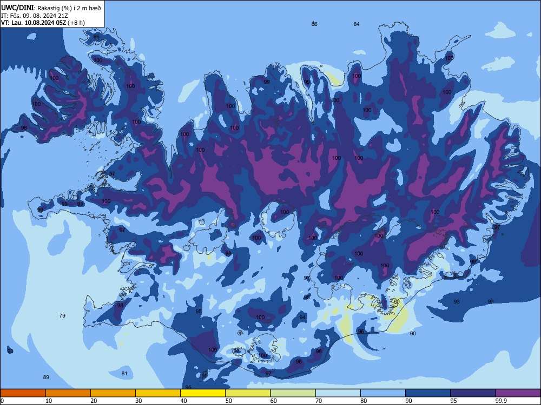Click the legend scale label '0'
Screen dimensions: 541x405
[2, 401]
